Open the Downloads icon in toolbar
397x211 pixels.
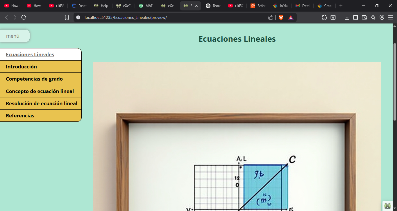click(347, 17)
